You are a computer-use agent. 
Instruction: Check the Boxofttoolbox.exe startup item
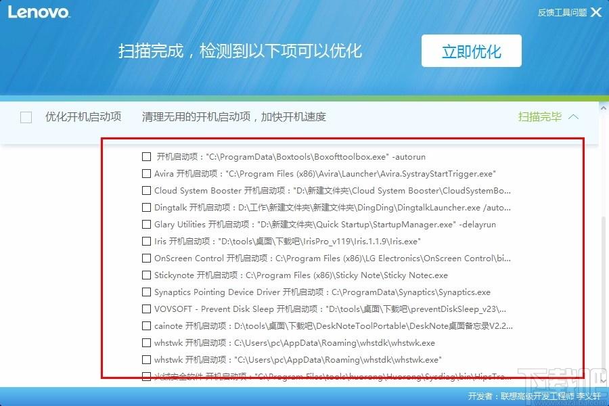[x=146, y=156]
